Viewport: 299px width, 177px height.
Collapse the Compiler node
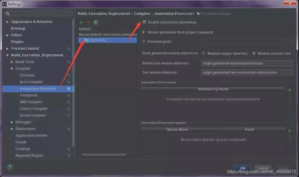(x=12, y=69)
